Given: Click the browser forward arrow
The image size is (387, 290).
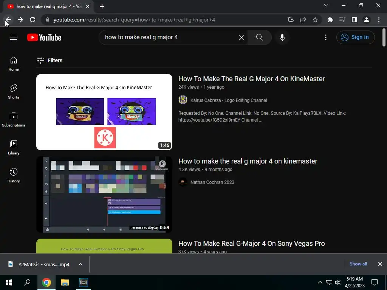Looking at the screenshot, I should click(x=20, y=20).
